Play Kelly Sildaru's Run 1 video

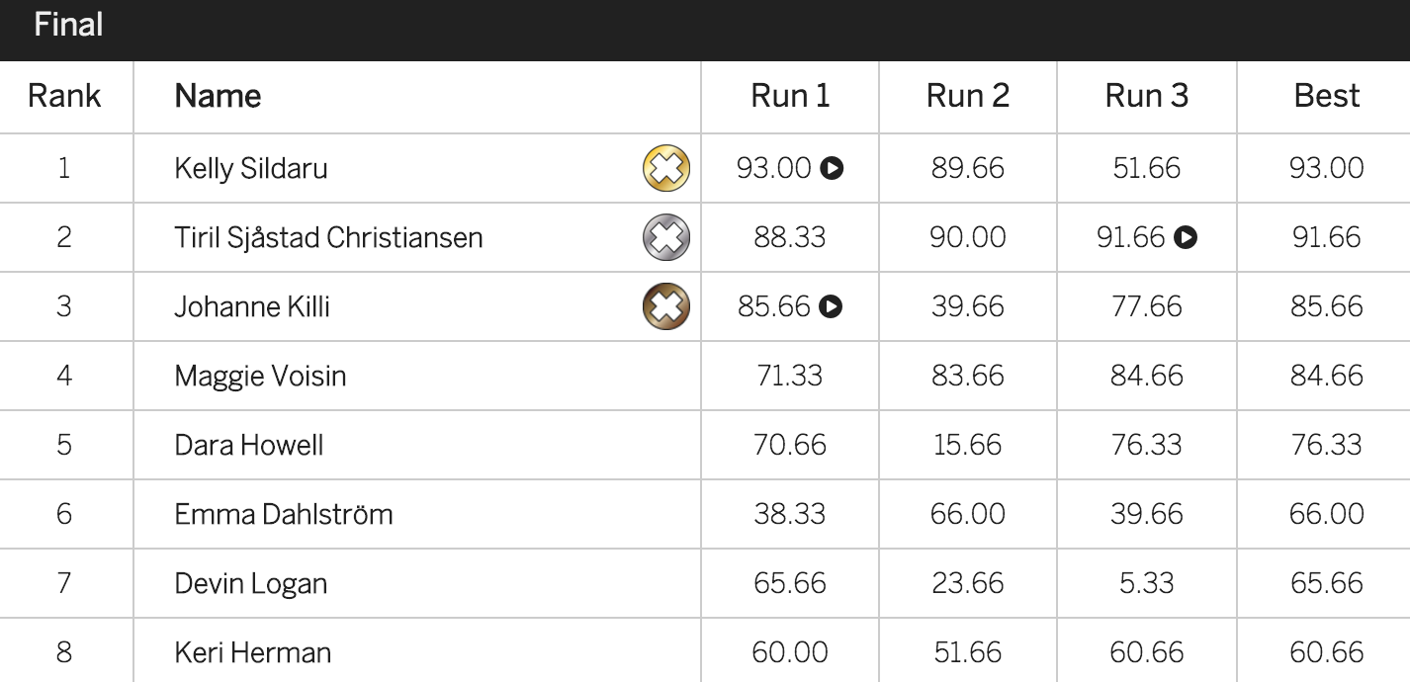coord(833,168)
